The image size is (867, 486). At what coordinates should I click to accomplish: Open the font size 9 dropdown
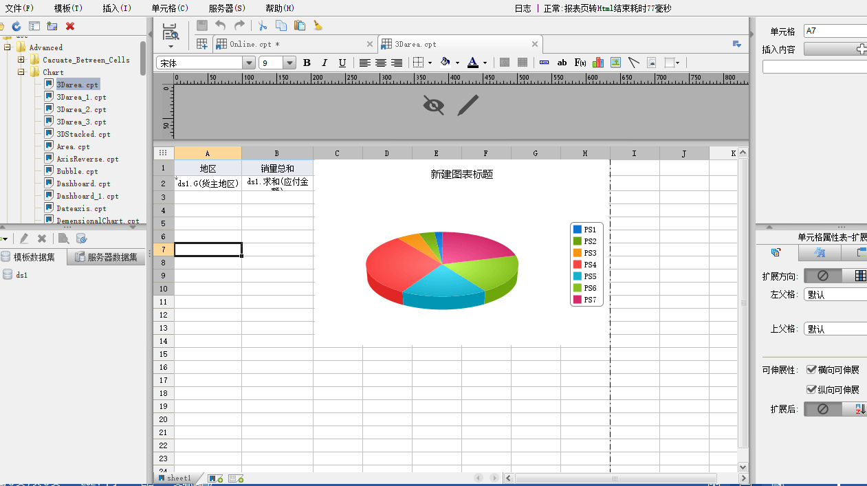coord(289,63)
